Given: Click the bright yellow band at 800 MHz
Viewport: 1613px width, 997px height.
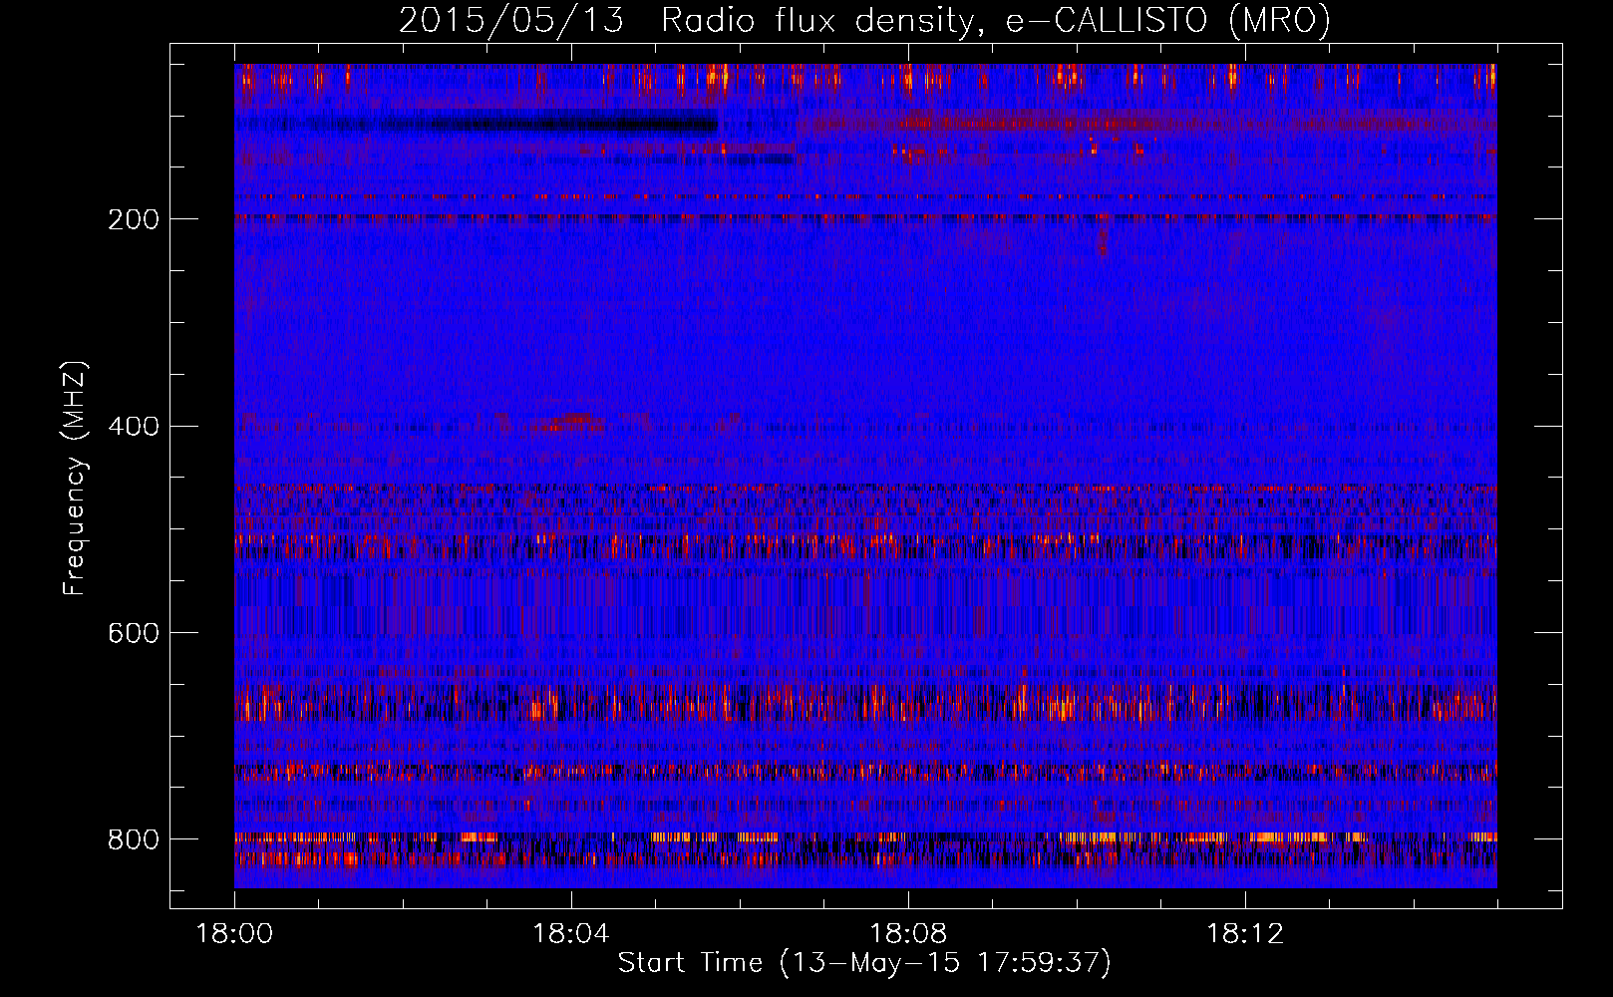Looking at the screenshot, I should tap(865, 836).
